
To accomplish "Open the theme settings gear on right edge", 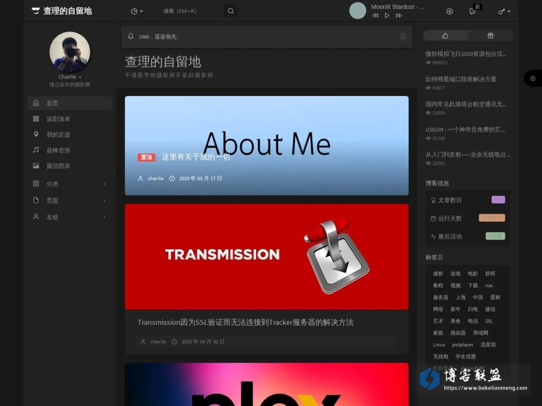I will (533, 78).
